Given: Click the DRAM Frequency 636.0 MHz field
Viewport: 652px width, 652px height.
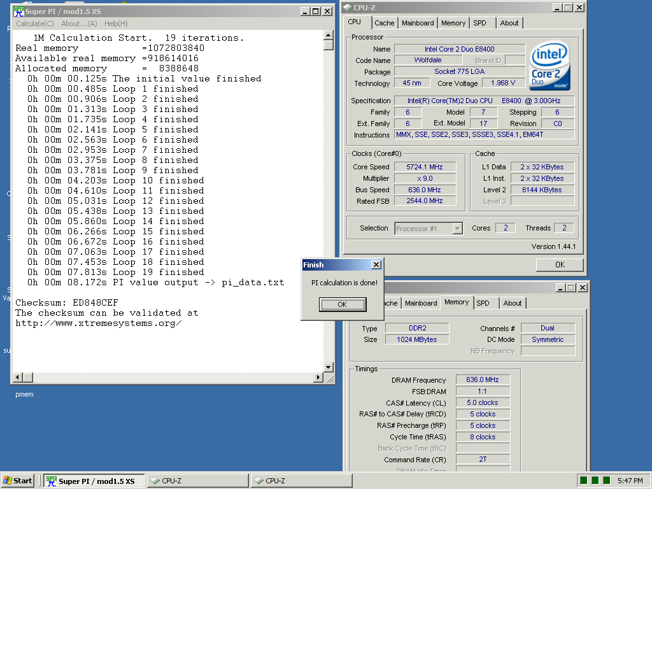Looking at the screenshot, I should 483,379.
